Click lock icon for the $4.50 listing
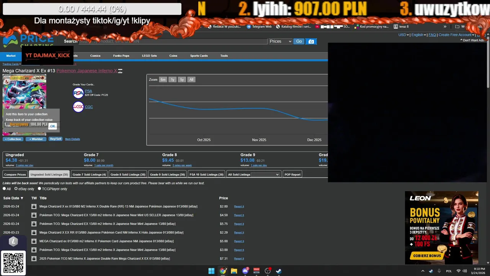Image resolution: width=490 pixels, height=276 pixels. [x=34, y=215]
